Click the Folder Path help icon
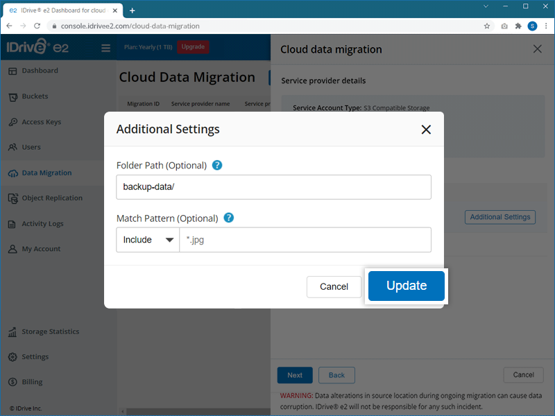 pyautogui.click(x=217, y=166)
